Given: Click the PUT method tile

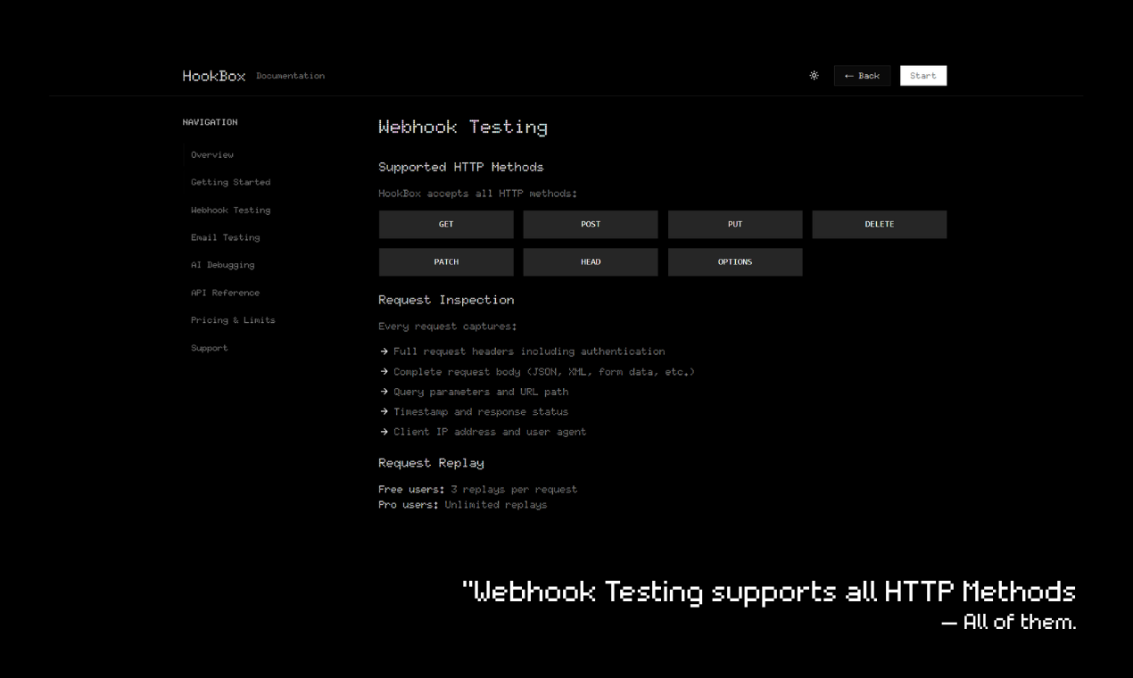Looking at the screenshot, I should click(x=735, y=225).
